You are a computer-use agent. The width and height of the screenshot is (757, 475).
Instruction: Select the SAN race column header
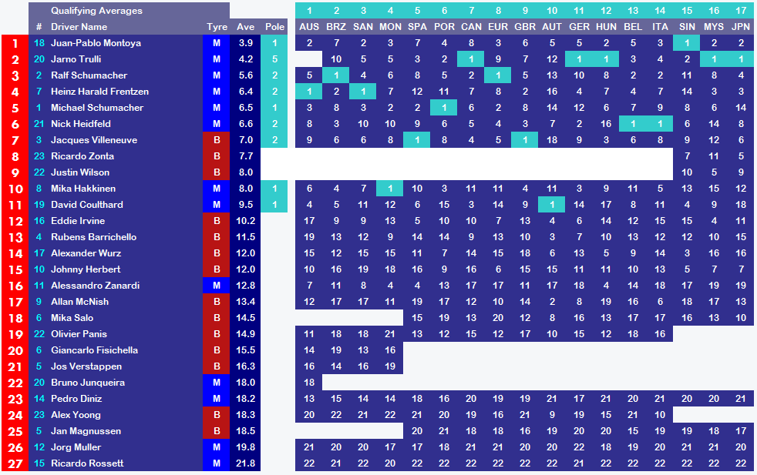tap(363, 27)
